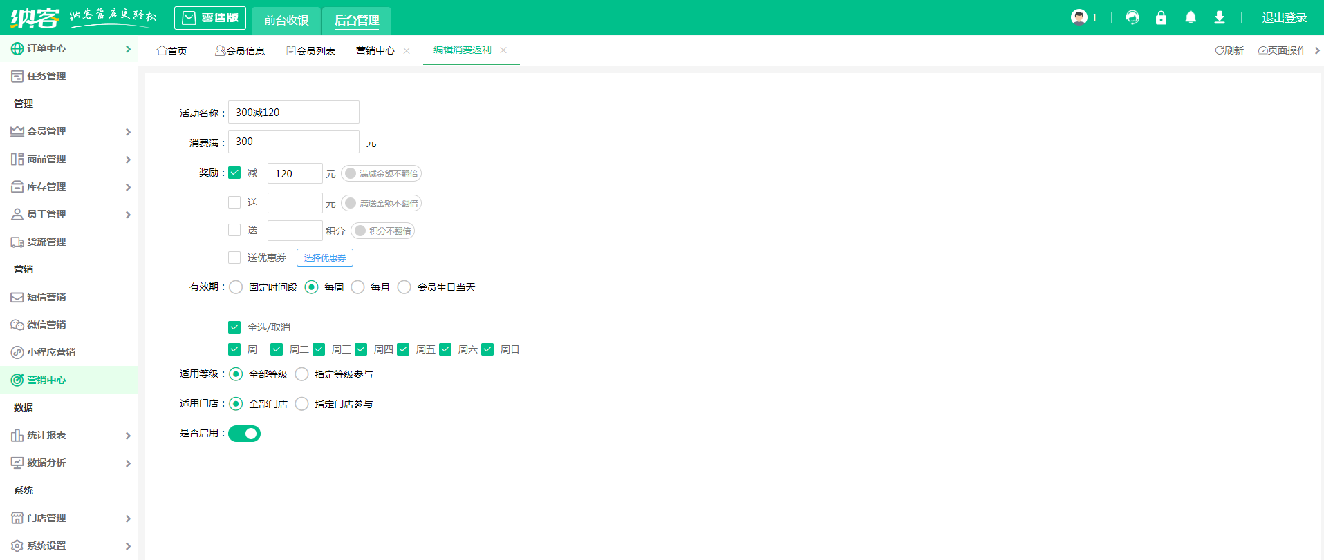Click the 退出登录 link

(1284, 18)
